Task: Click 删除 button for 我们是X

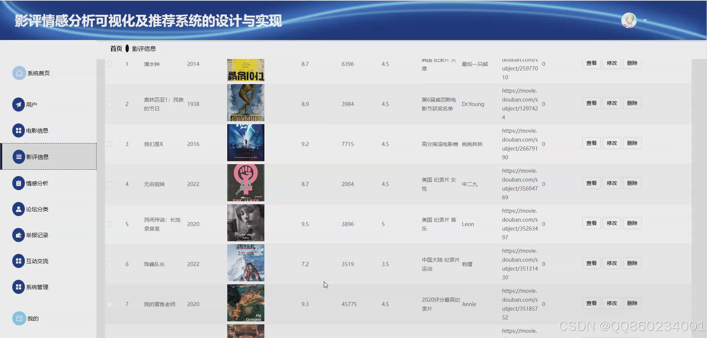Action: 632,143
